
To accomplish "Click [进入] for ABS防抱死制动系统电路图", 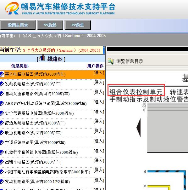I will (x=99, y=102).
